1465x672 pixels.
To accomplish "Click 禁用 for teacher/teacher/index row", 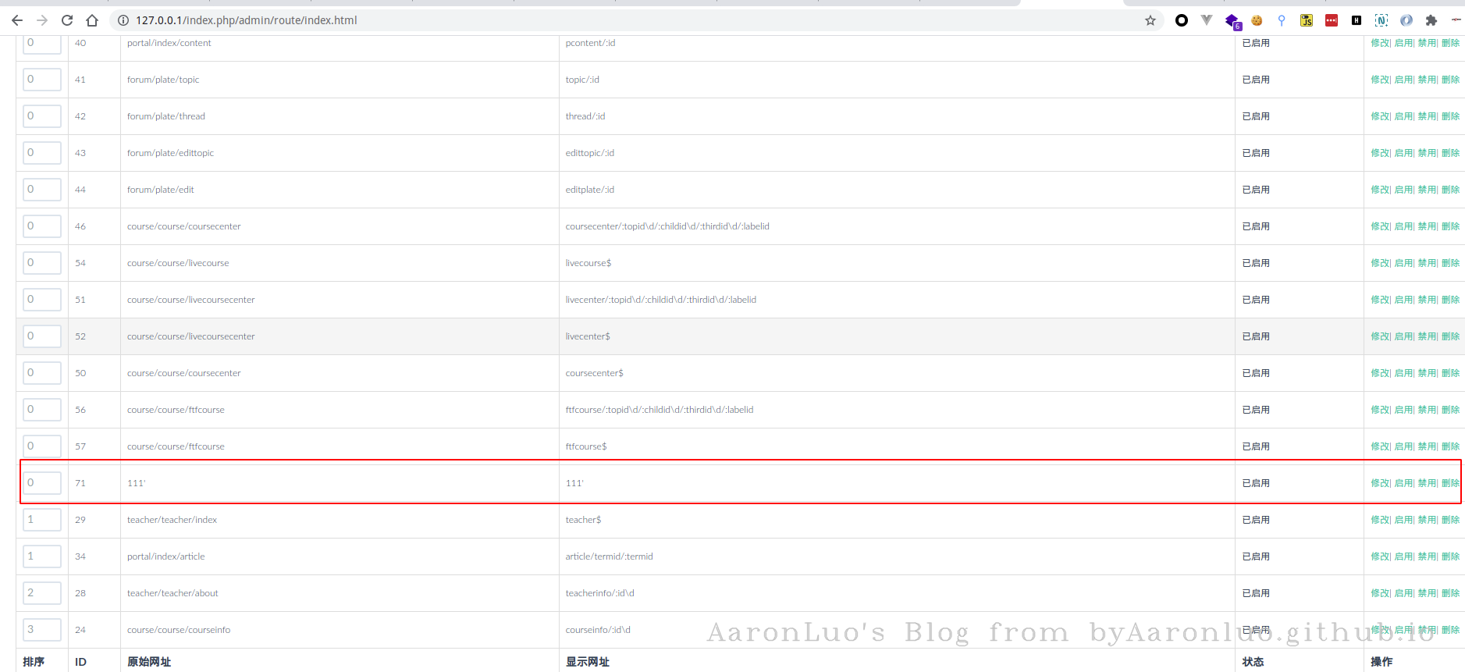I will (x=1427, y=520).
